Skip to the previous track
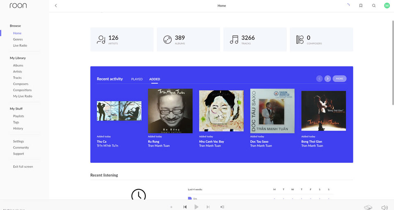This screenshot has width=394, height=210. (185, 207)
